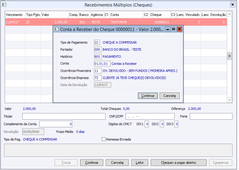
Task: Click the Comp. column header
Action: coord(74,15)
